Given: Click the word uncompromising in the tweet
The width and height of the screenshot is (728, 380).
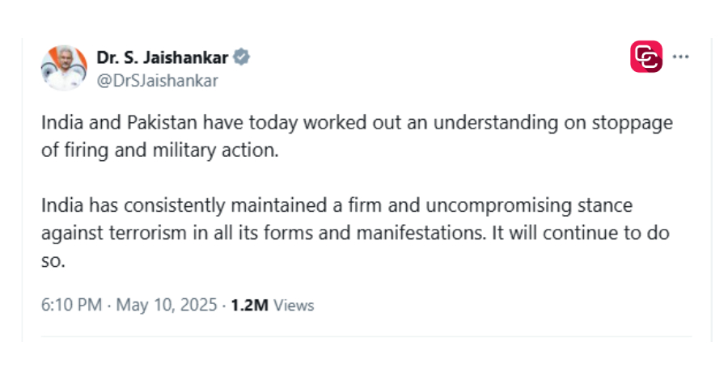Looking at the screenshot, I should (498, 206).
